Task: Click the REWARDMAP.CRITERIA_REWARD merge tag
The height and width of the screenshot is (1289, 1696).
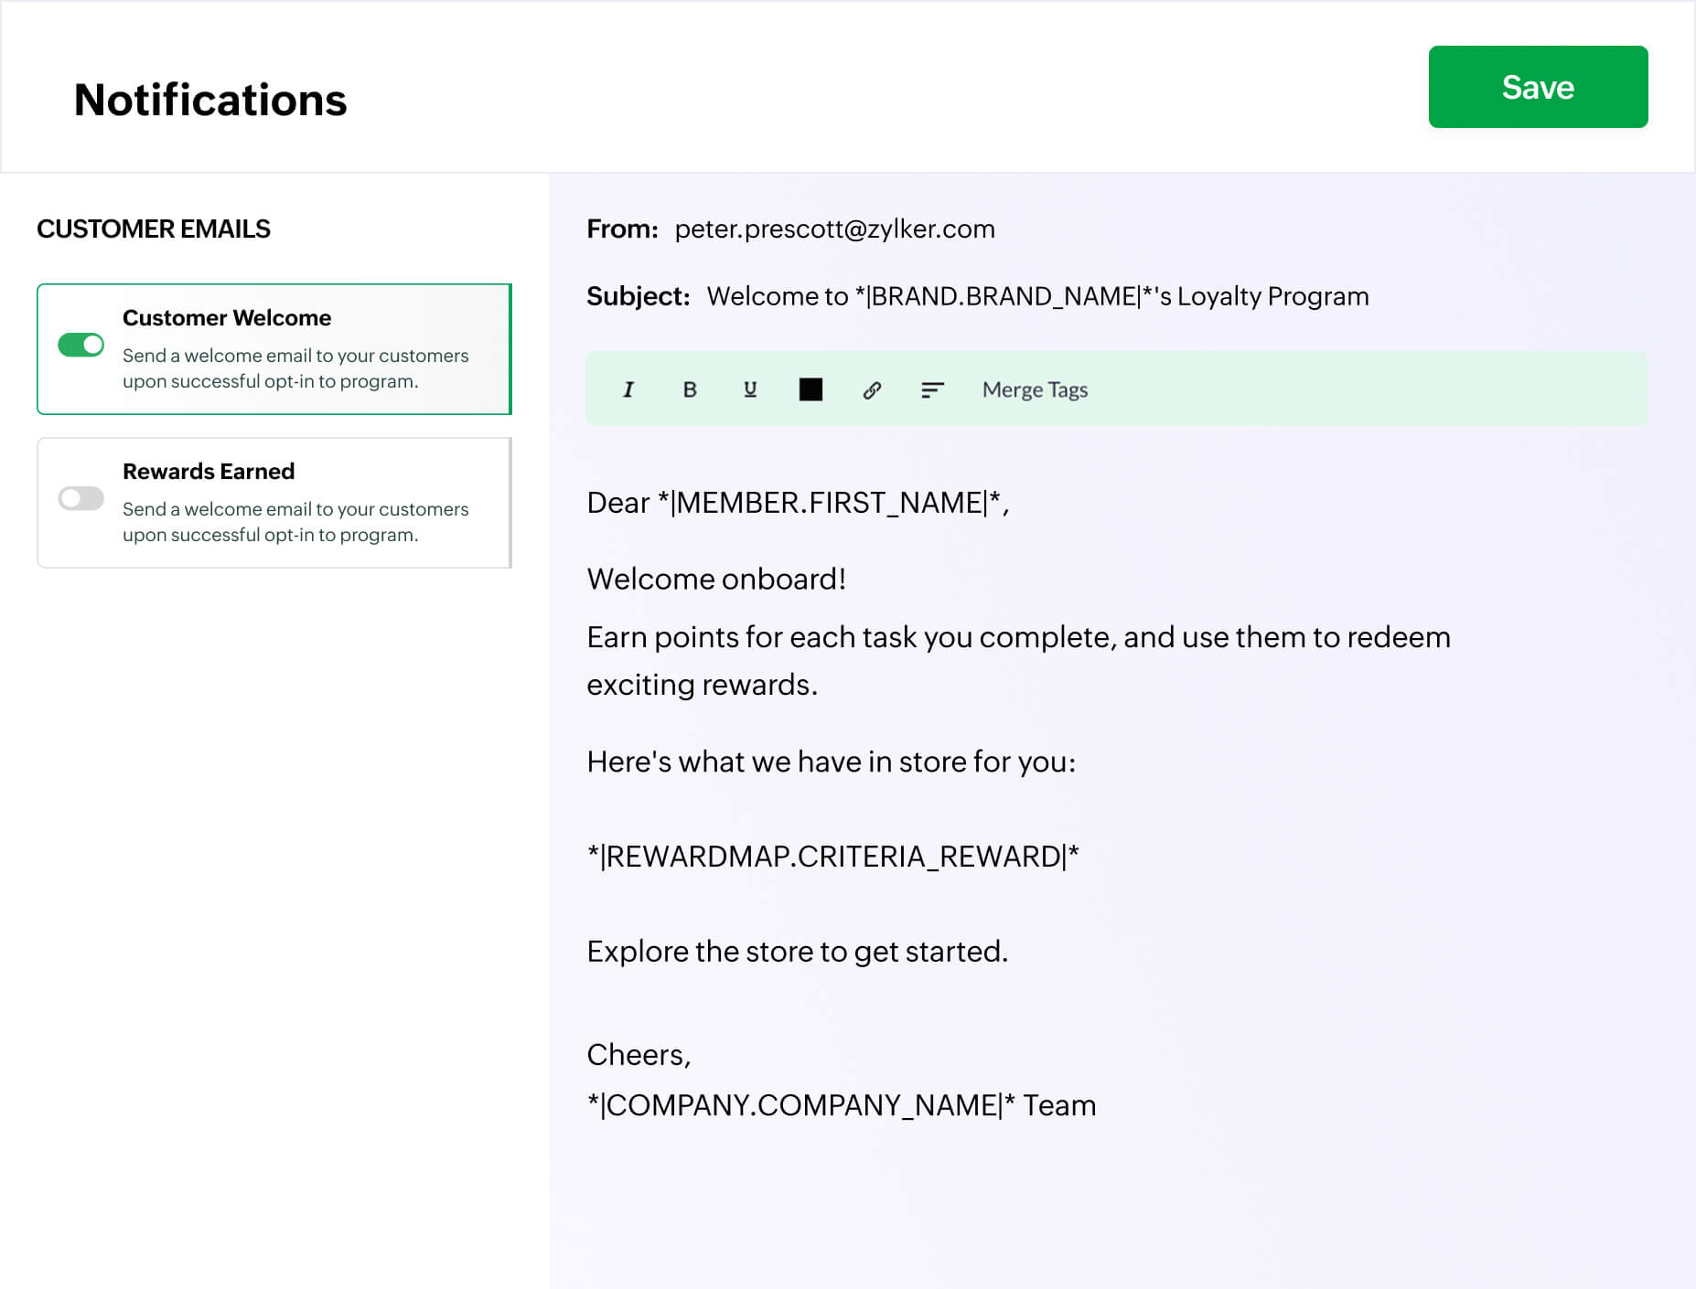Action: (832, 857)
